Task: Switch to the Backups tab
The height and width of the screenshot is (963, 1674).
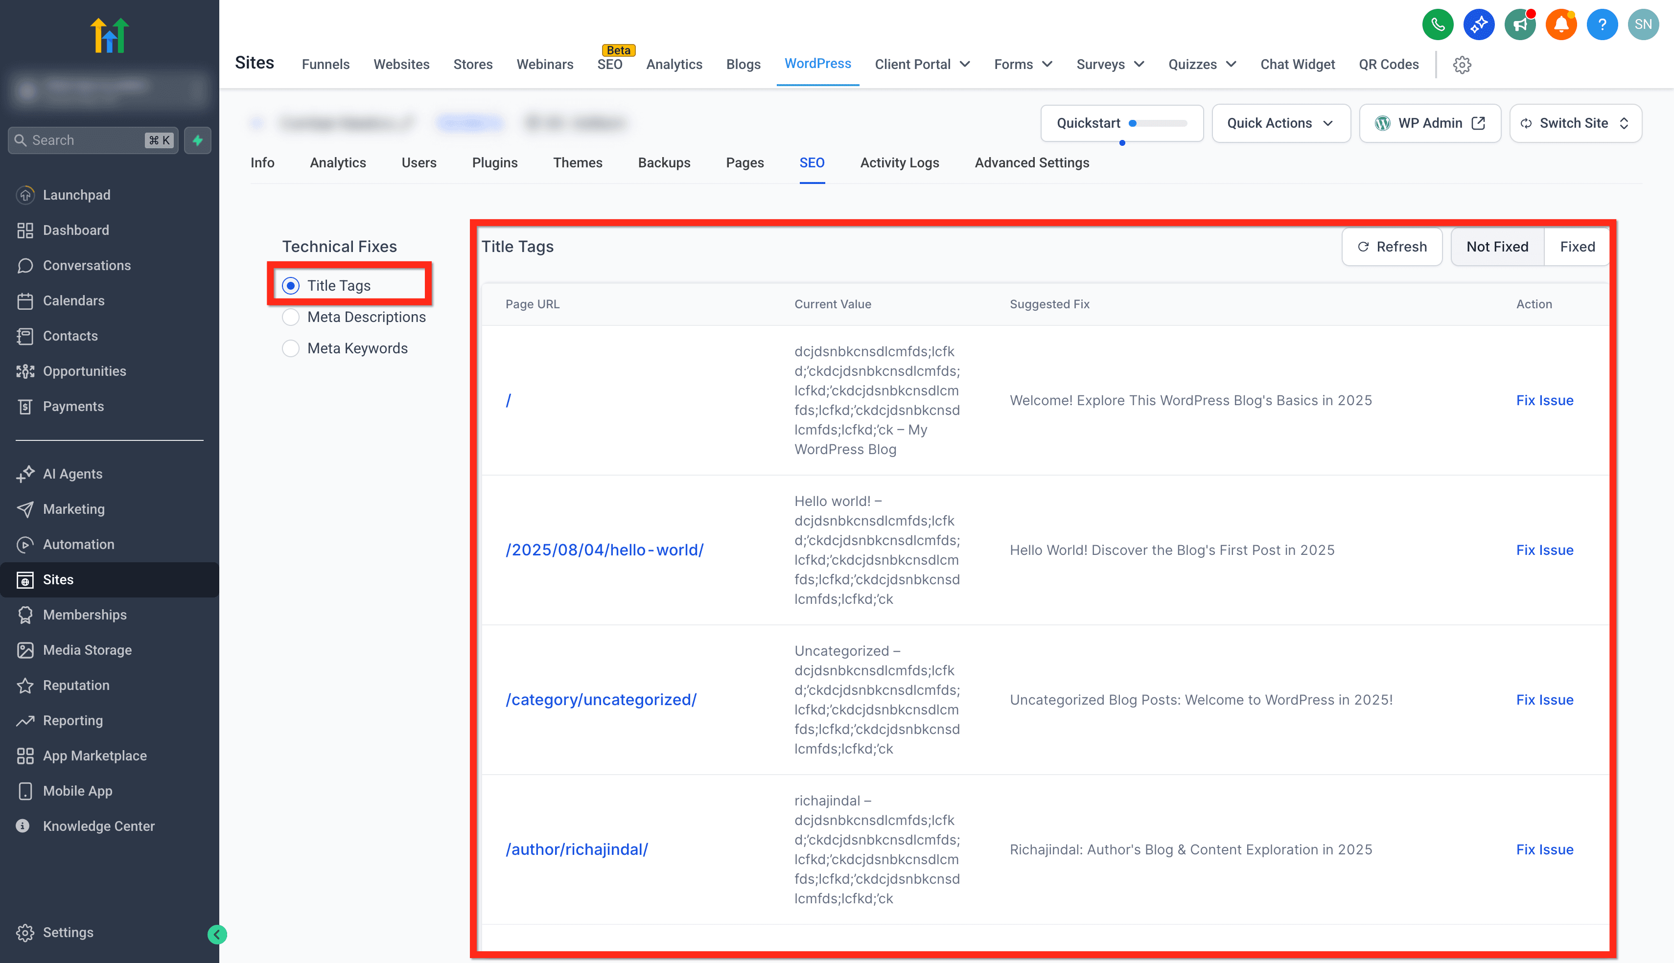Action: pos(663,162)
